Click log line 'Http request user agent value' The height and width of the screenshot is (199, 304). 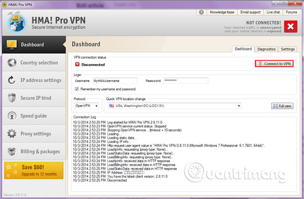[x=169, y=146]
